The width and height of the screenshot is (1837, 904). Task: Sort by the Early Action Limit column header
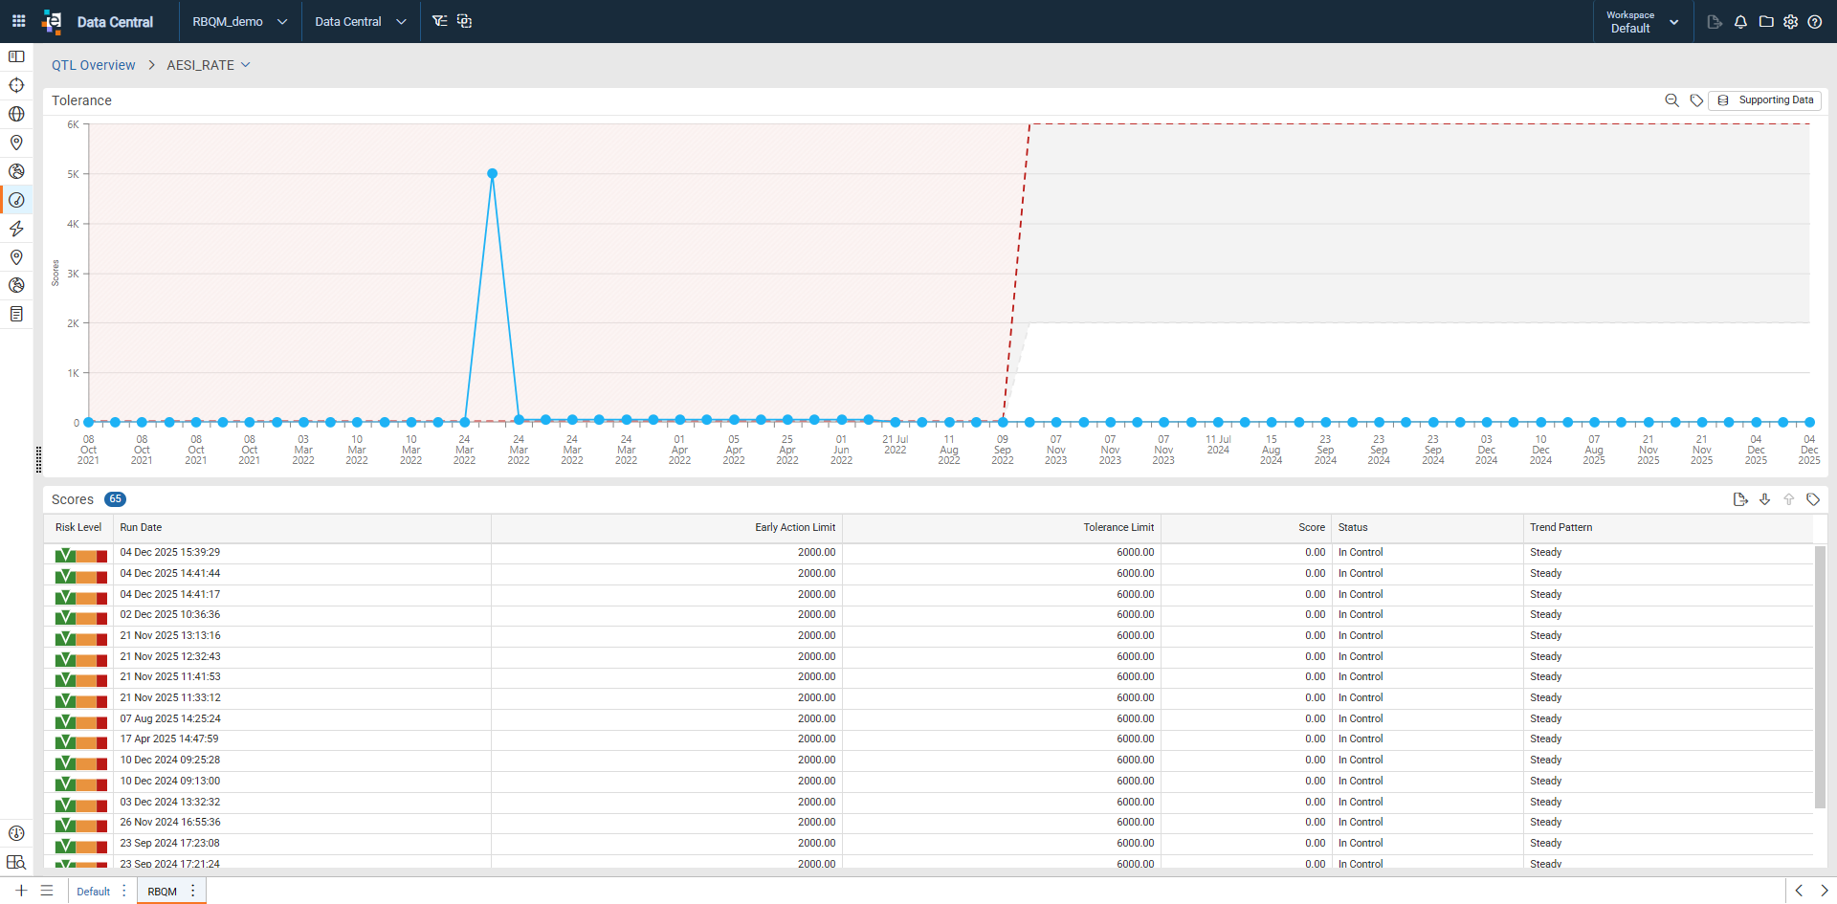pos(795,528)
